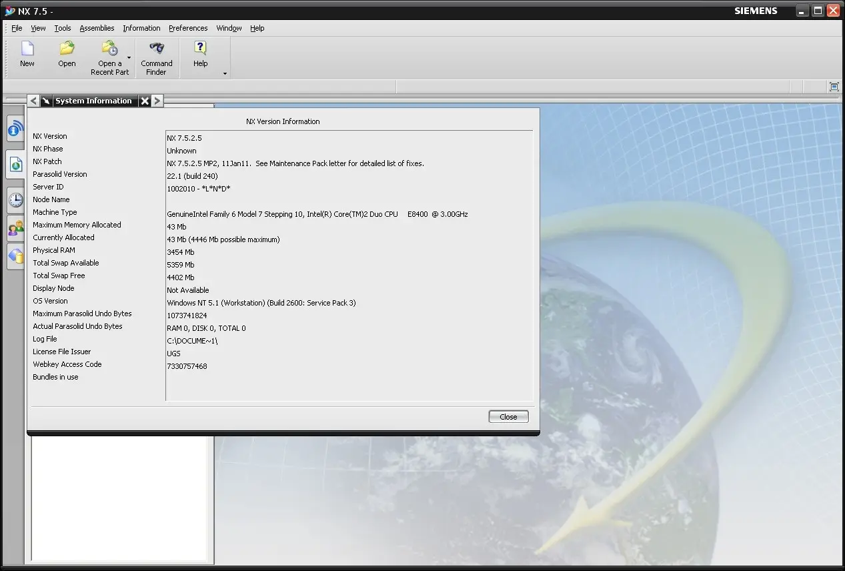845x571 pixels.
Task: Click the full screen icon at toolbar right edge
Action: [x=834, y=87]
